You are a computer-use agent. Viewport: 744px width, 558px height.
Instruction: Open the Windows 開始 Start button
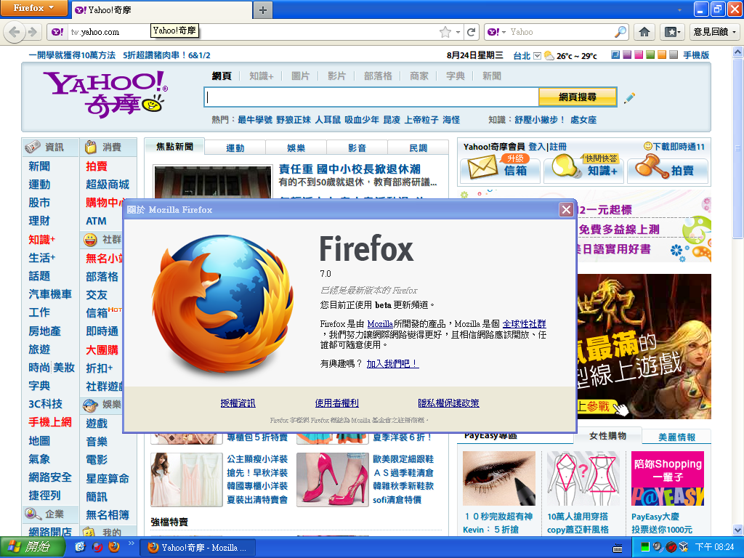click(x=32, y=547)
